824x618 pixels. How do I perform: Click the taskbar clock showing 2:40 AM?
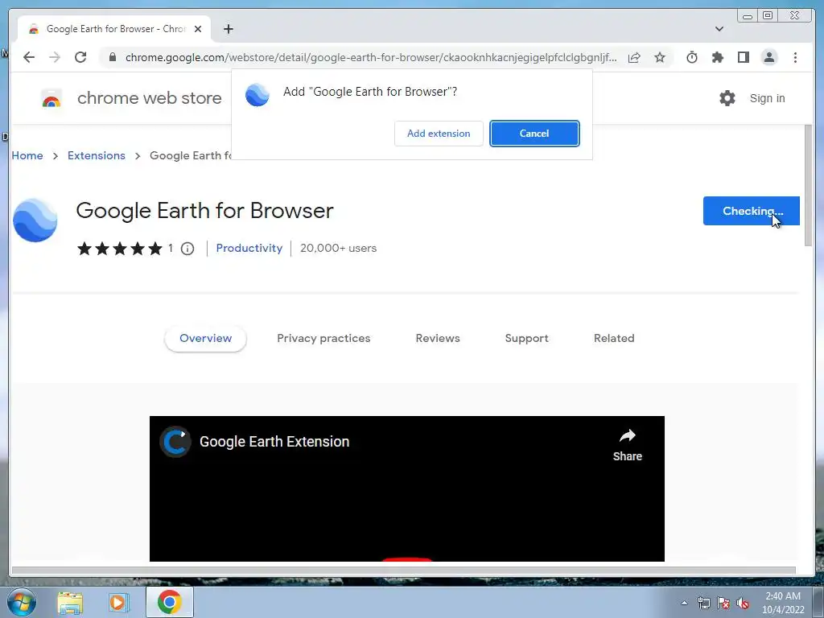pyautogui.click(x=783, y=602)
